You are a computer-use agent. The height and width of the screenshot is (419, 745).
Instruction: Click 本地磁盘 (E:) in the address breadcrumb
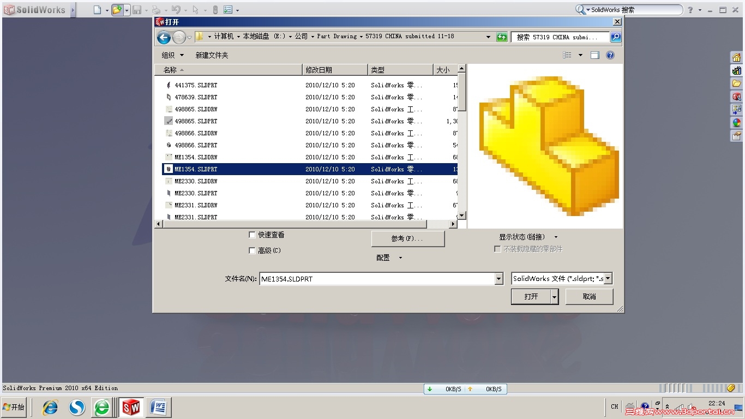click(264, 37)
